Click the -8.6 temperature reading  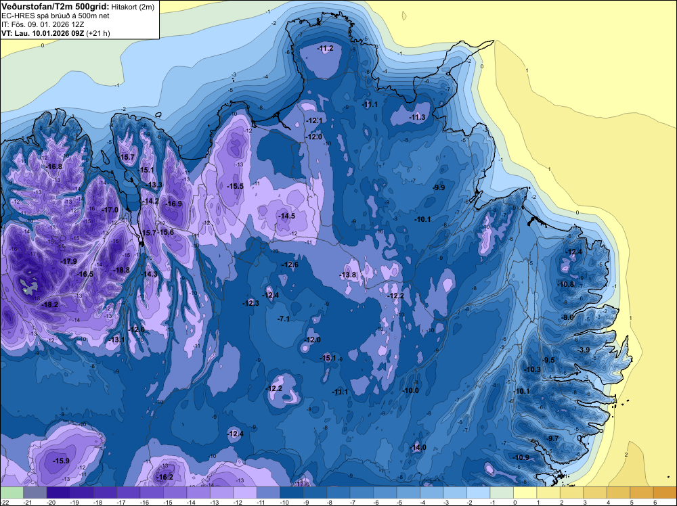pos(567,317)
